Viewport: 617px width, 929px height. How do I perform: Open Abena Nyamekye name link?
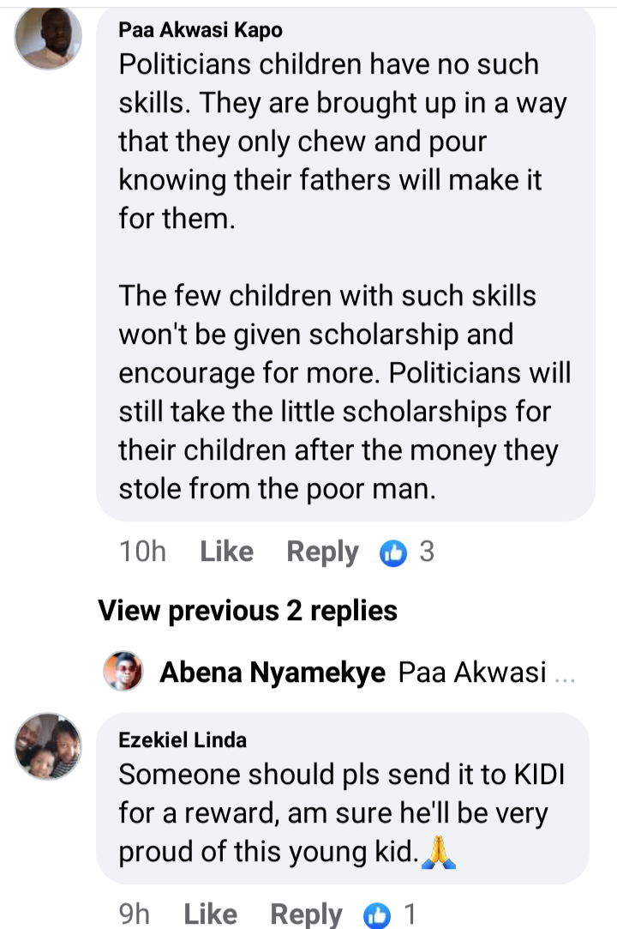pos(273,673)
